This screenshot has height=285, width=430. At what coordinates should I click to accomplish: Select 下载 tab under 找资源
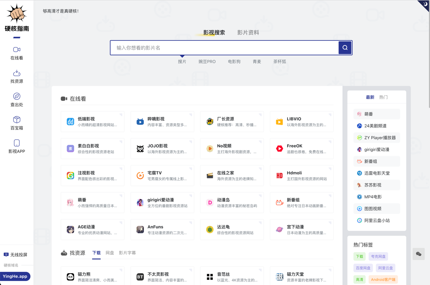coord(96,253)
